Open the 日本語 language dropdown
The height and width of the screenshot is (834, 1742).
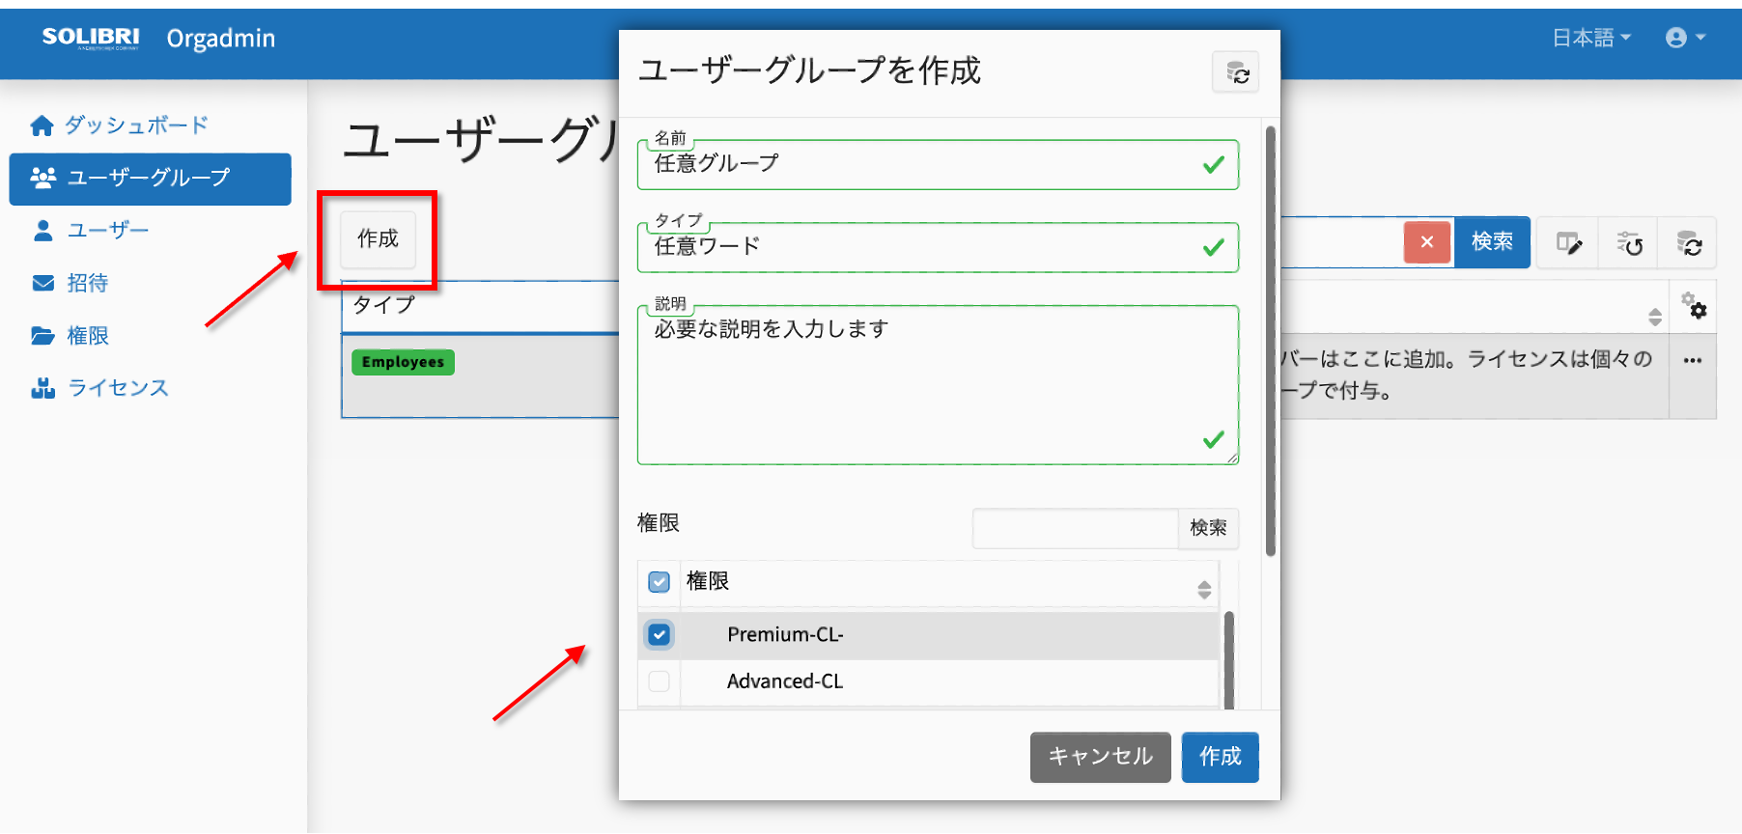point(1591,38)
